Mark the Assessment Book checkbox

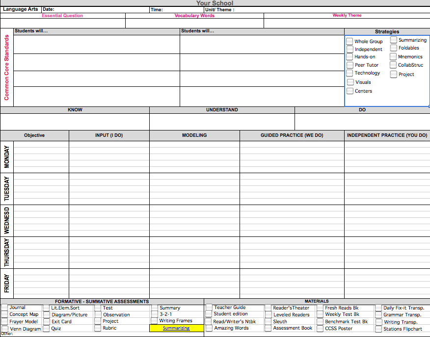[x=268, y=328]
